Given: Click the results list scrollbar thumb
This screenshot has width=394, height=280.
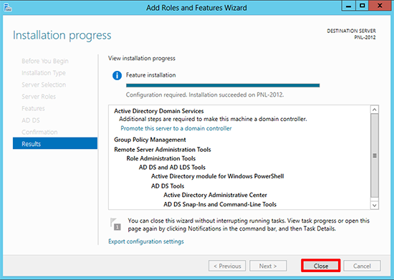Looking at the screenshot, I should pyautogui.click(x=375, y=155).
